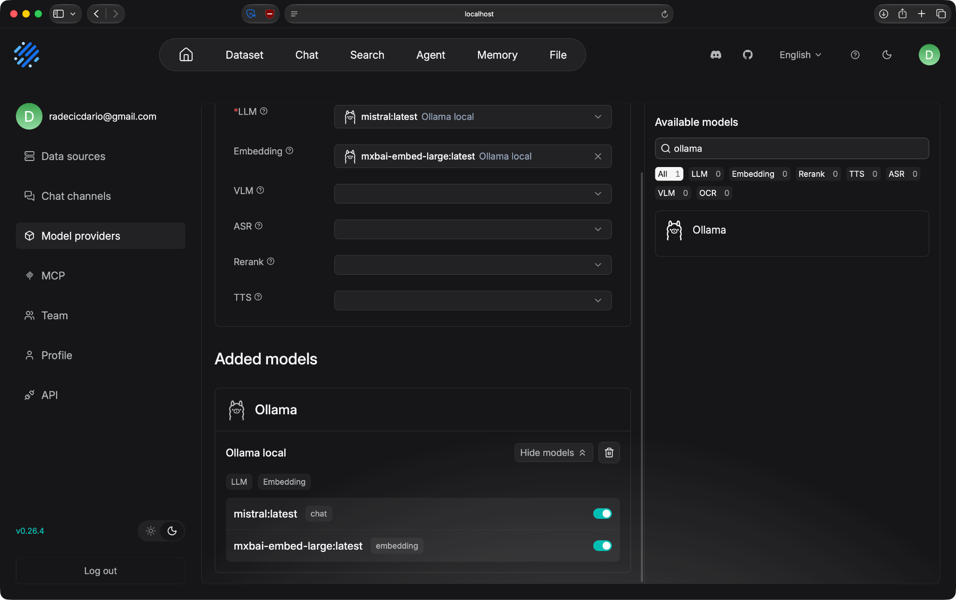This screenshot has height=600, width=956.
Task: Open a new browser tab
Action: (921, 14)
